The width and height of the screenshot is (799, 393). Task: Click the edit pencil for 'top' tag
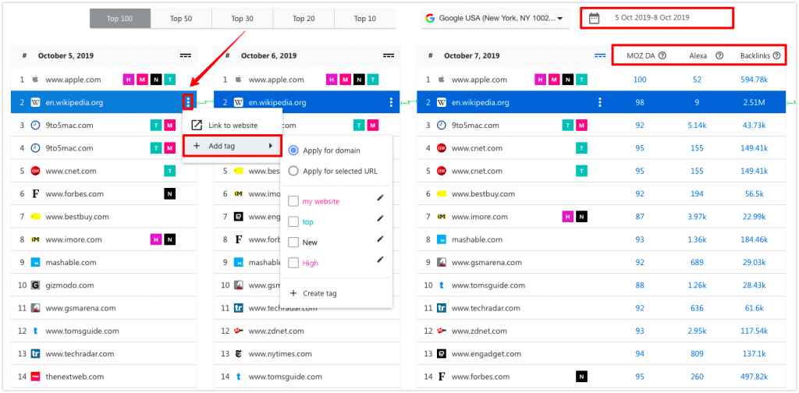[x=380, y=218]
